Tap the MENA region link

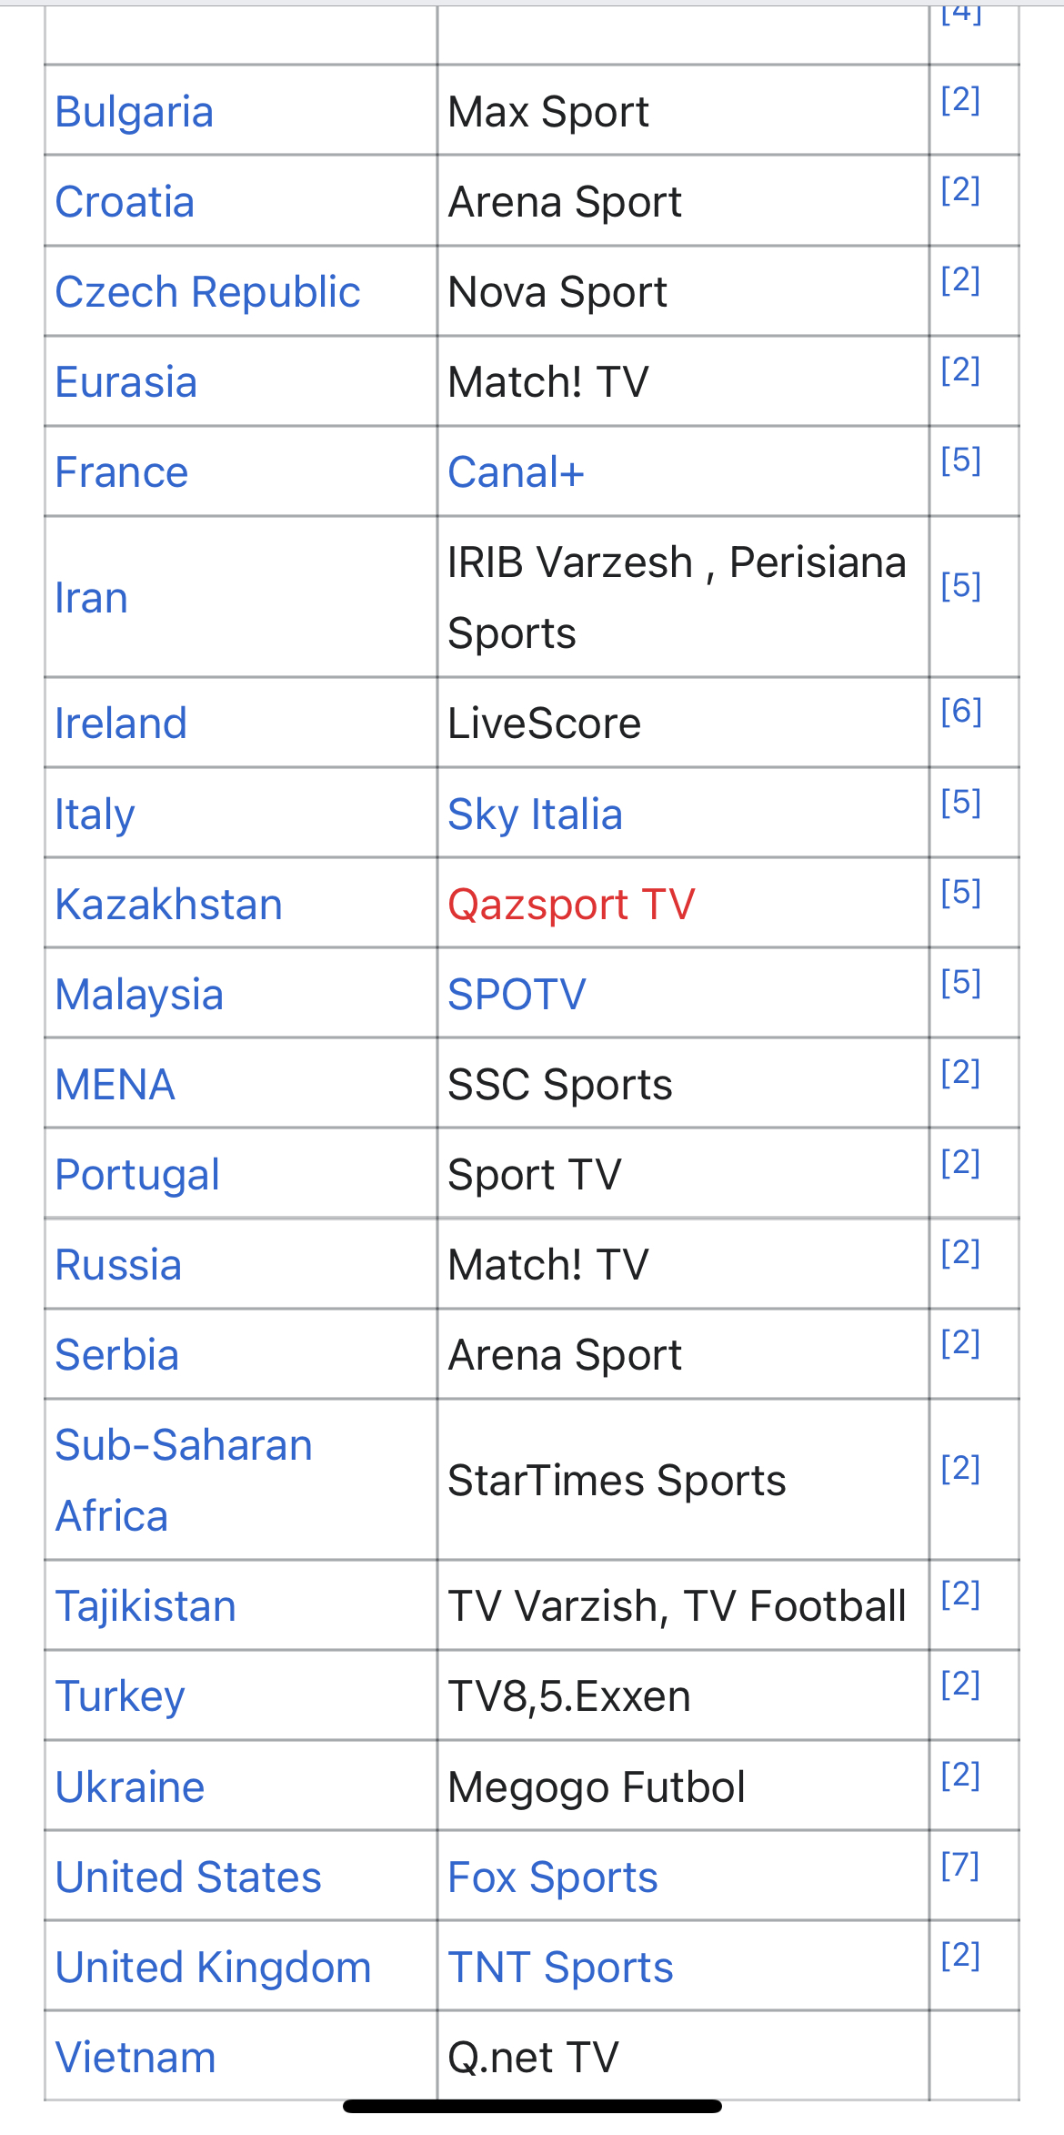115,1085
